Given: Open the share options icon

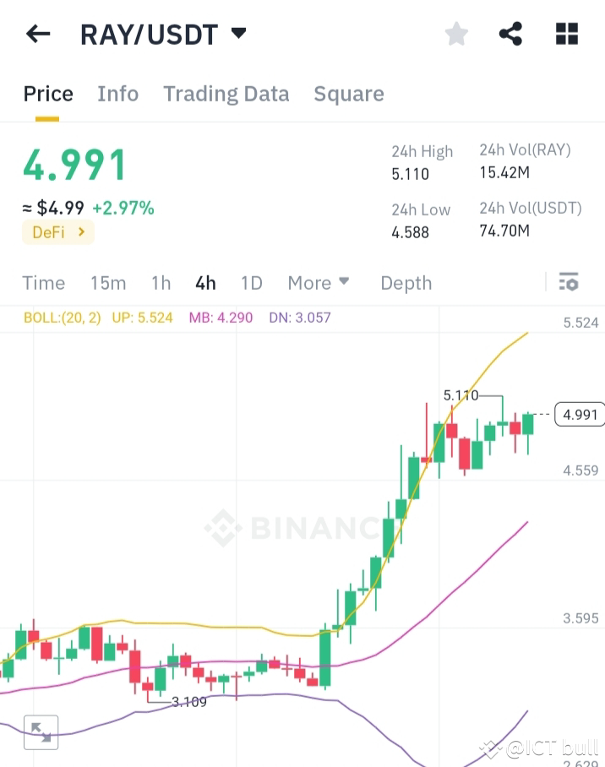Looking at the screenshot, I should point(510,33).
